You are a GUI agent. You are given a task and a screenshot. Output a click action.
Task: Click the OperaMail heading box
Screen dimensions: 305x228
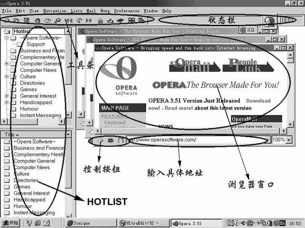[256, 119]
